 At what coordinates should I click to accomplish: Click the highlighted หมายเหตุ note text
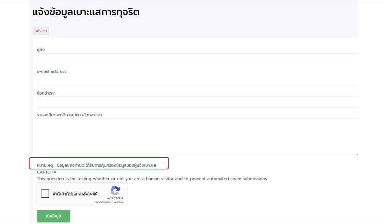point(96,165)
